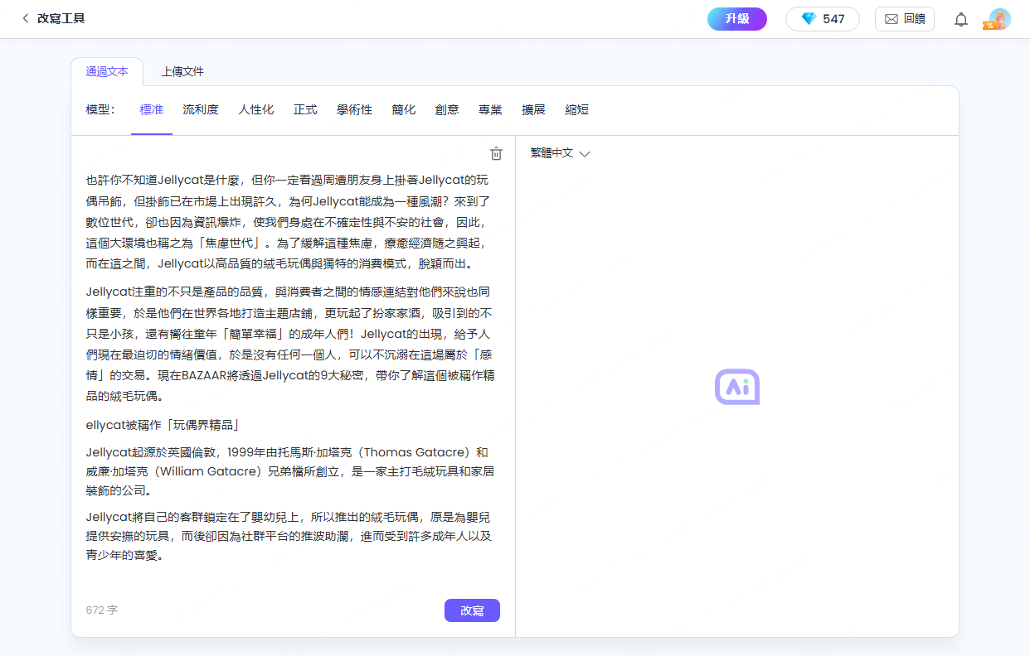This screenshot has height=656, width=1030.
Task: Open the 回饋 feedback button
Action: pyautogui.click(x=905, y=19)
